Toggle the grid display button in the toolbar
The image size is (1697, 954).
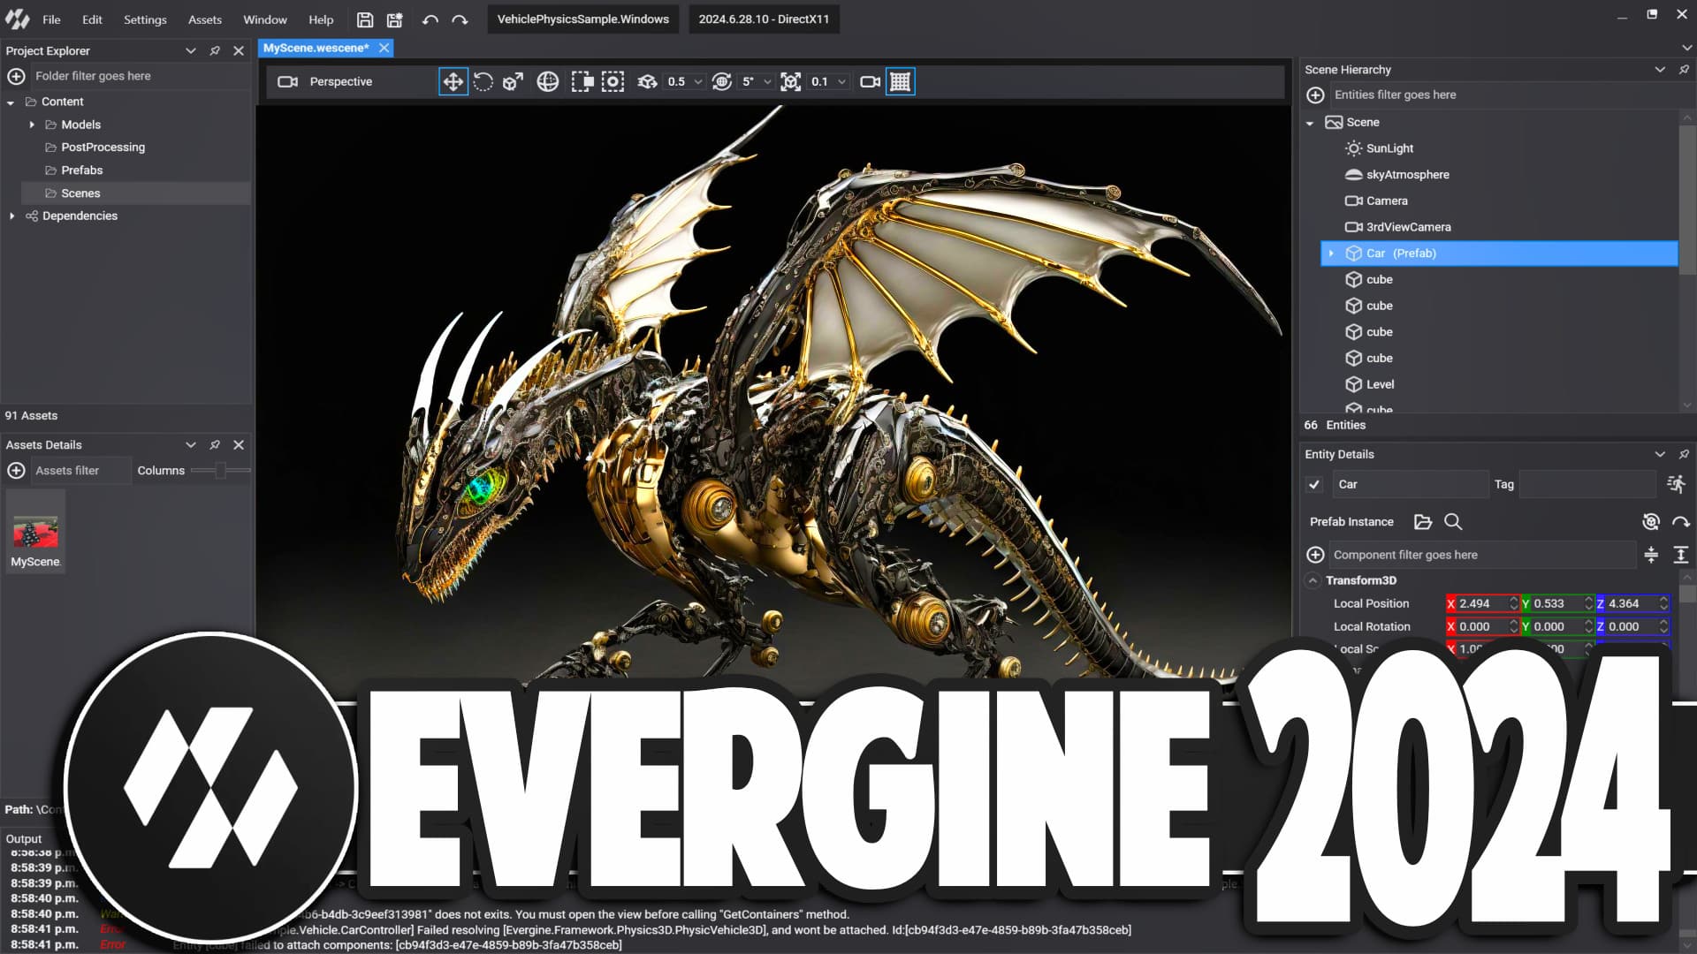[900, 81]
